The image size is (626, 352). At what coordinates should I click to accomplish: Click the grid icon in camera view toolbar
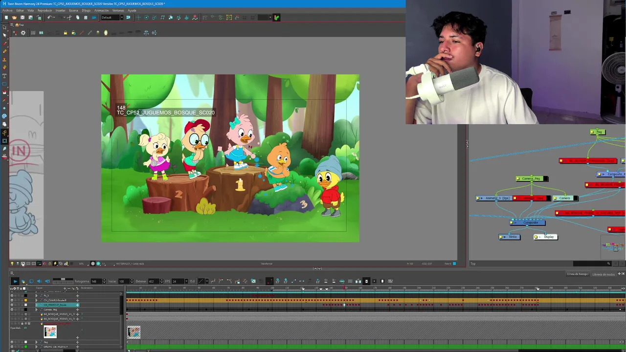coord(33,33)
